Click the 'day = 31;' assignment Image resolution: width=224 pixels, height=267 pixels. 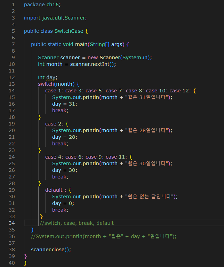coord(65,104)
